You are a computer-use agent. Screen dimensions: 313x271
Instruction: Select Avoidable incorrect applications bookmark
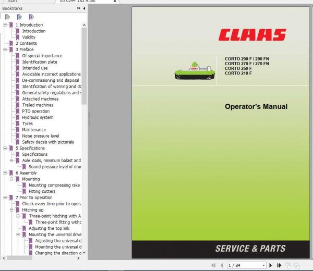click(52, 75)
